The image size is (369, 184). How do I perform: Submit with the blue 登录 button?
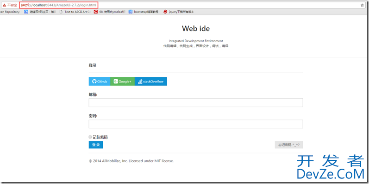click(x=96, y=145)
